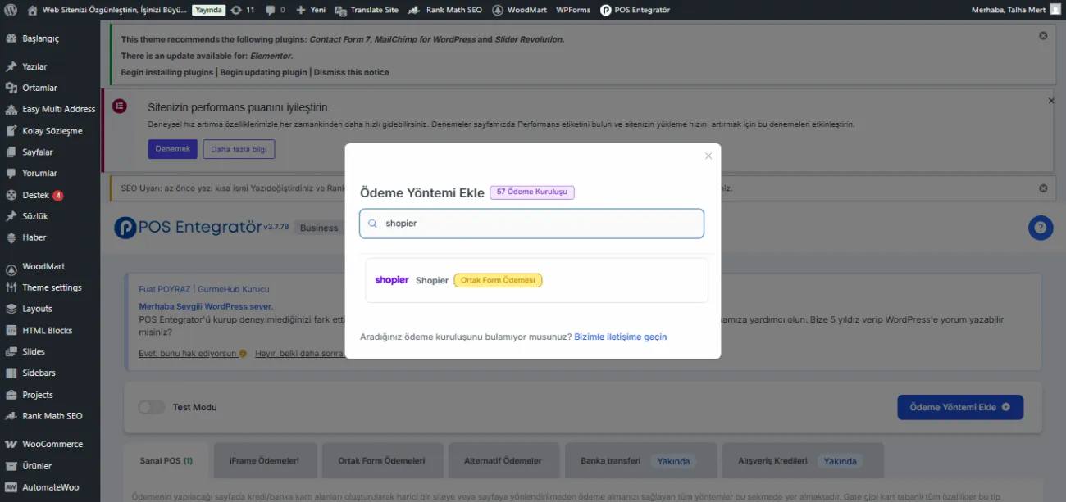Open the site name link in admin bar
This screenshot has width=1066, height=502.
[106, 10]
